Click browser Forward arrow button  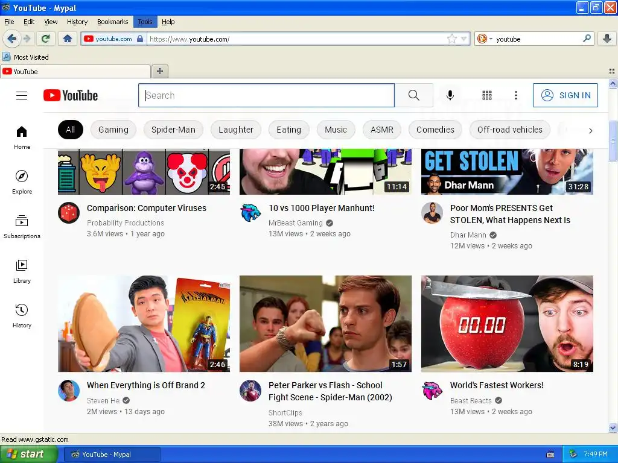point(27,39)
